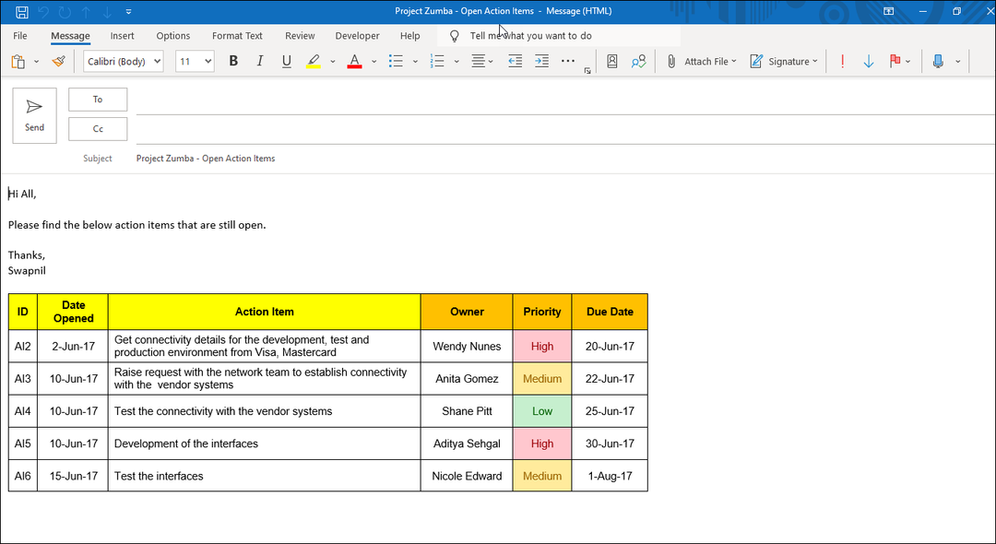Open the Format Text tab
996x544 pixels.
click(237, 36)
